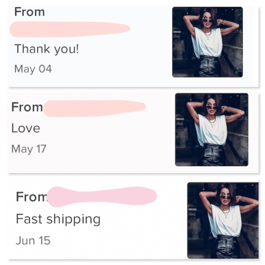Click empty space beside the "Jun 15" date
Screen dimensions: 265x265
pyautogui.click(x=111, y=241)
